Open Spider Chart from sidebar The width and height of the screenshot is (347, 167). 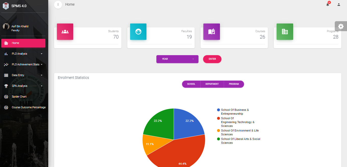point(19,97)
